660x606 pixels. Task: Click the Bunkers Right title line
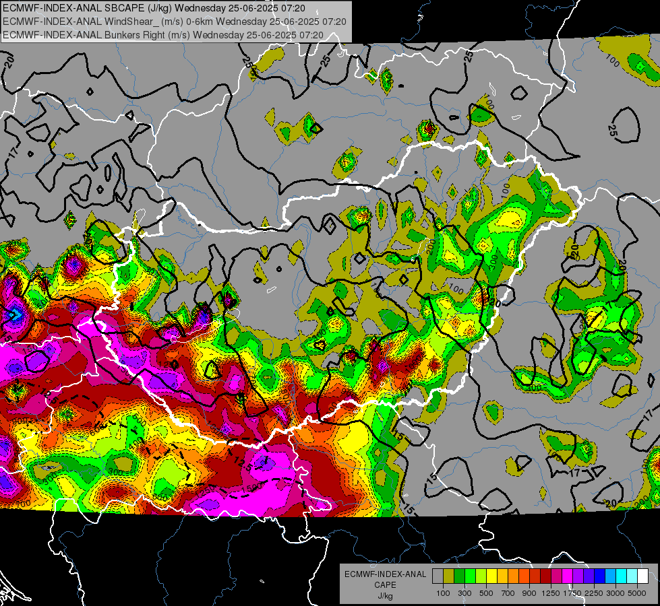(x=163, y=35)
